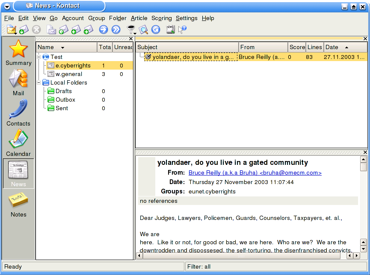The width and height of the screenshot is (370, 275).
Task: Click the greyed-out stop icon in toolbar
Action: coord(36,29)
